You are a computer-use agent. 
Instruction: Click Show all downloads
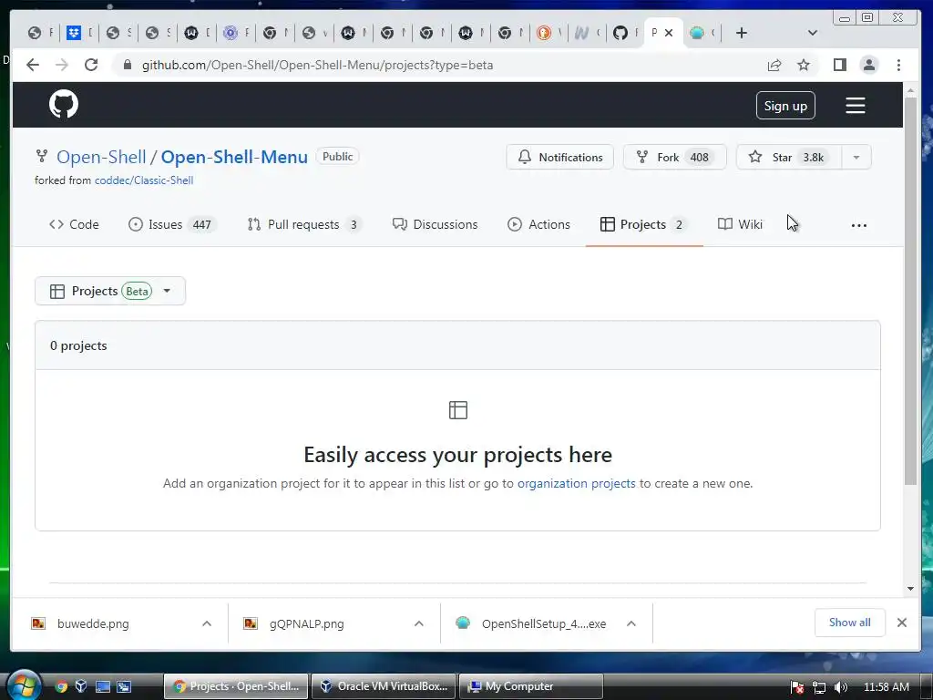[850, 623]
